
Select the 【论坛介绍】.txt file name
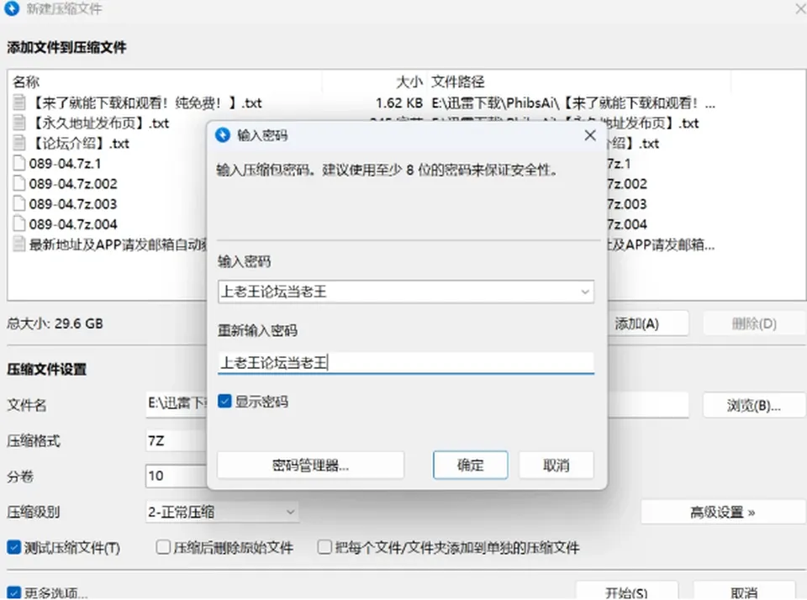click(x=80, y=143)
